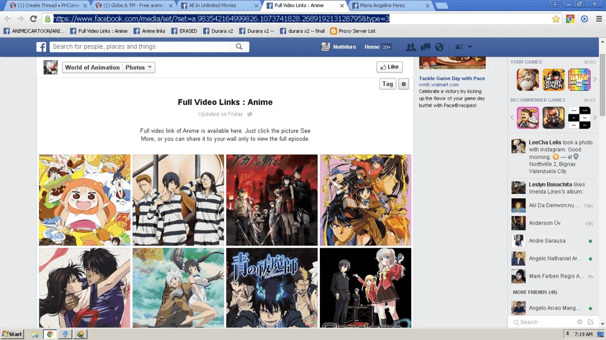Open Chrome menu hamburger icon
Image resolution: width=606 pixels, height=340 pixels.
[599, 19]
